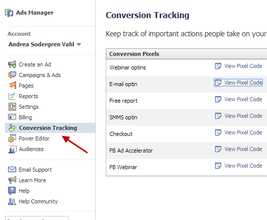Viewport: 267px width, 220px height.
Task: Click the Campaigns & Ads speech bubble icon
Action: (12, 75)
